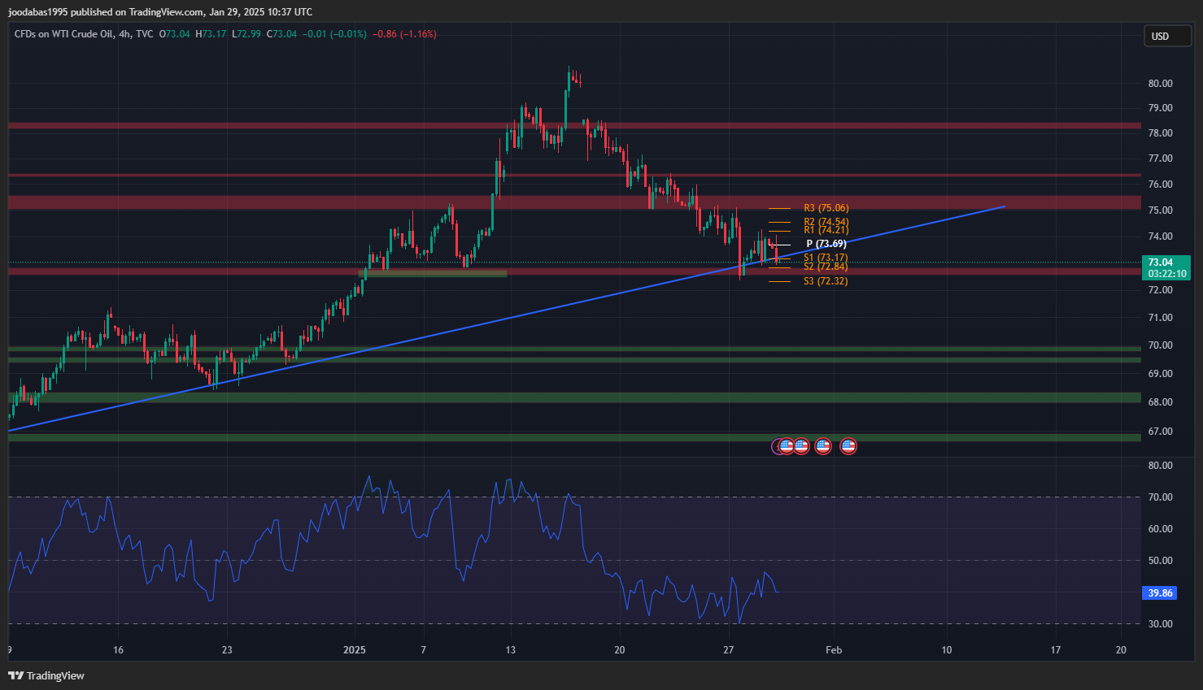Click the rightmost US flag economic event icon

click(848, 445)
